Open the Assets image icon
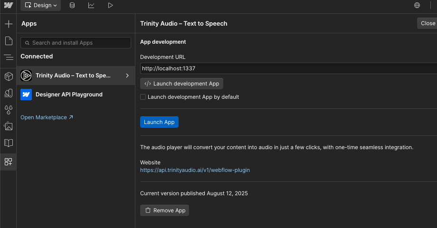The width and height of the screenshot is (437, 228). [x=8, y=126]
